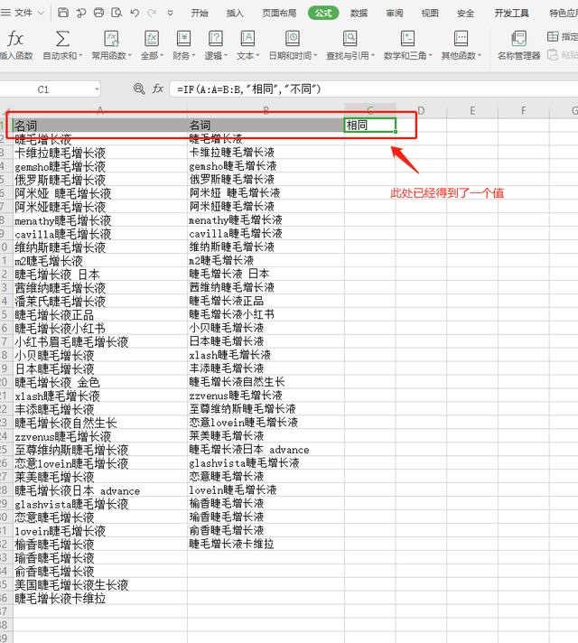The image size is (578, 643).
Task: Expand the 其他函数 dropdown
Action: [x=480, y=55]
